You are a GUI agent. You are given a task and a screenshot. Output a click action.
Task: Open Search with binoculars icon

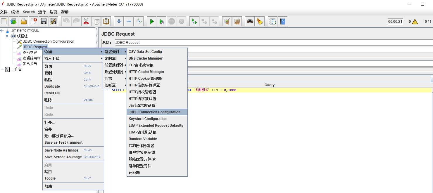pos(250,21)
